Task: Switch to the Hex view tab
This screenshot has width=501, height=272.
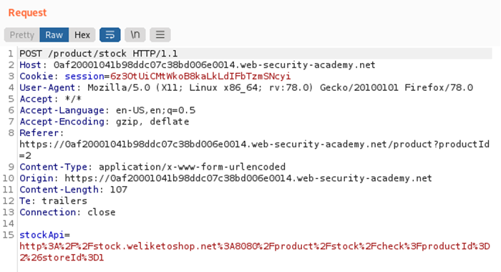Action: (82, 34)
